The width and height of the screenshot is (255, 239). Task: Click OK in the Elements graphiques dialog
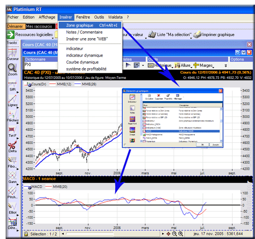point(202,145)
